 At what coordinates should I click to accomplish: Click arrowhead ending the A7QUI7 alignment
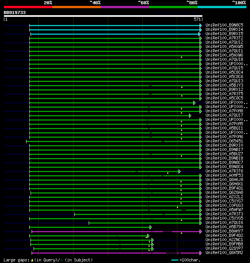tap(190, 116)
